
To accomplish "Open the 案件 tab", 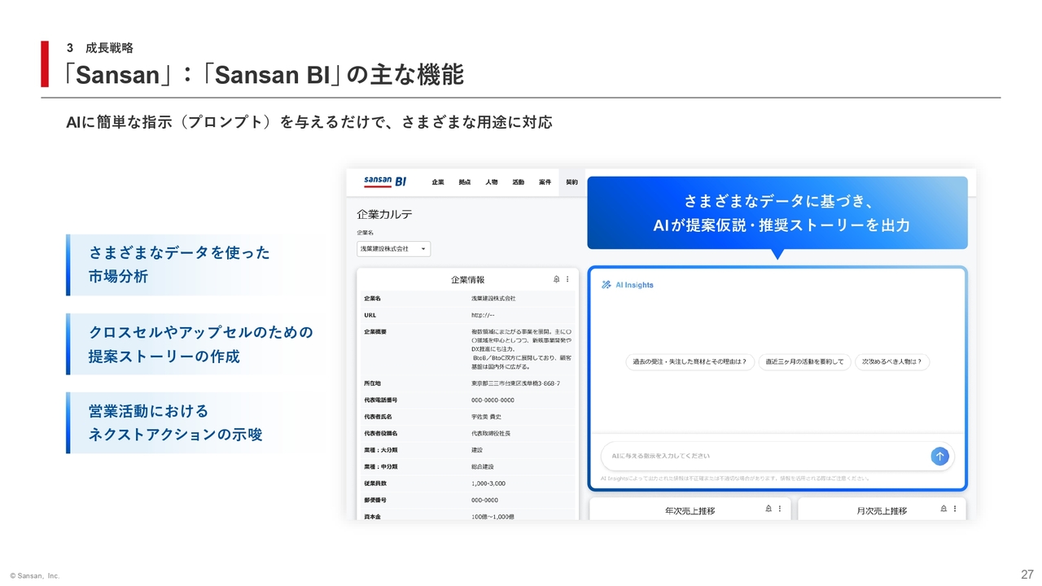I will coord(545,182).
